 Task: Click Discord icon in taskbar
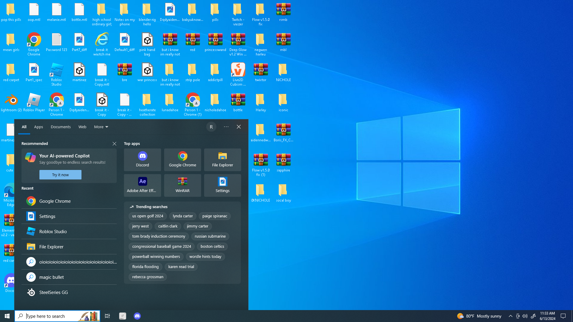click(x=137, y=316)
